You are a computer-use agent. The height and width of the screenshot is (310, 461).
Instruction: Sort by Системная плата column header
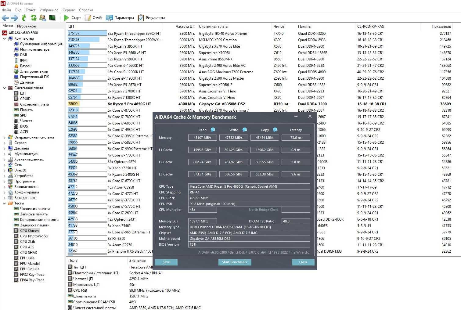click(234, 27)
